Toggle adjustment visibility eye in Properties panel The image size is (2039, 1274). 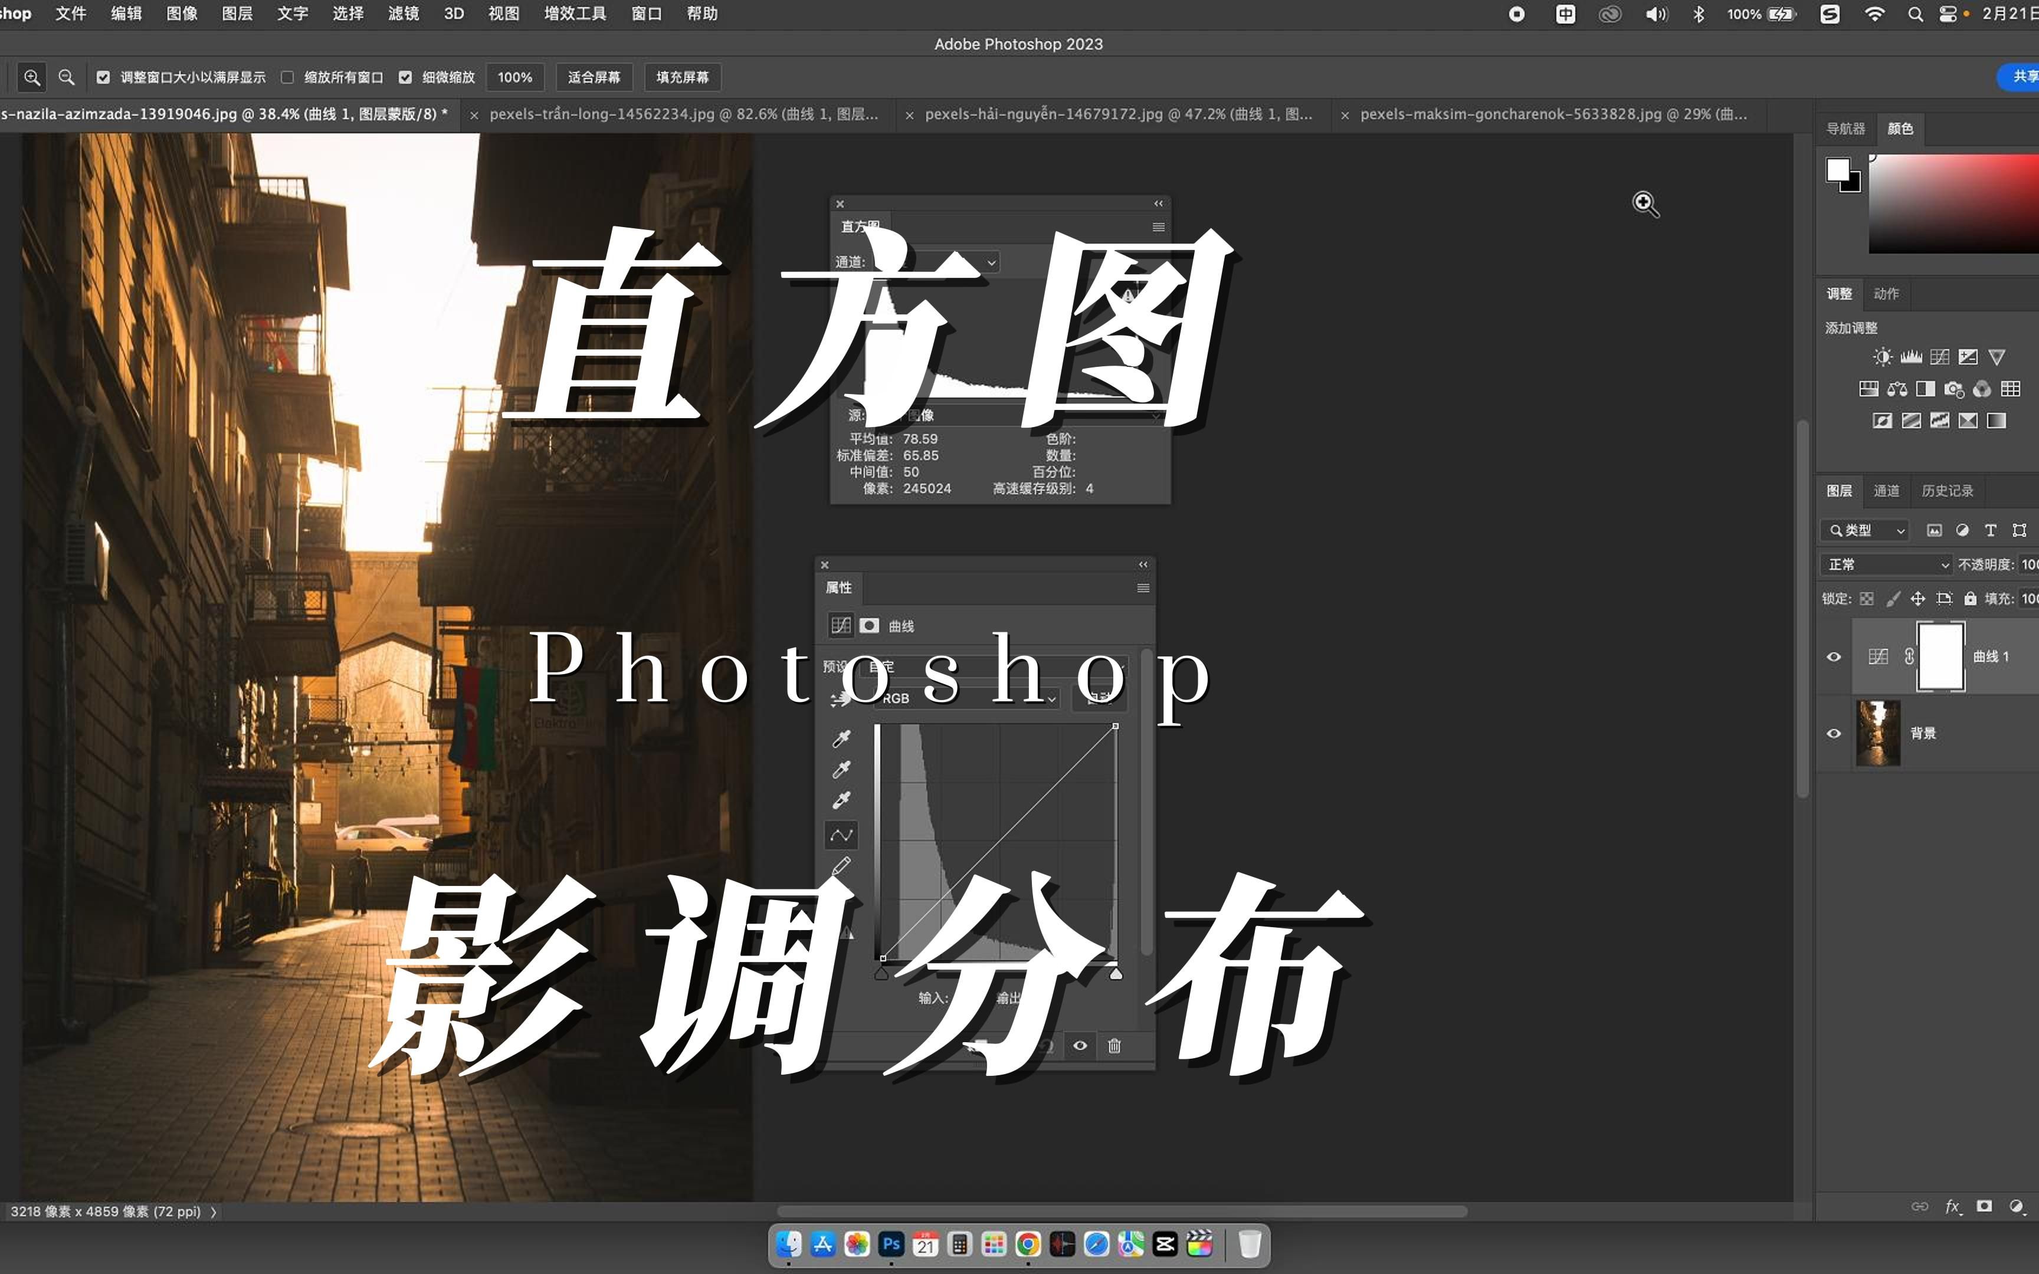tap(1080, 1046)
